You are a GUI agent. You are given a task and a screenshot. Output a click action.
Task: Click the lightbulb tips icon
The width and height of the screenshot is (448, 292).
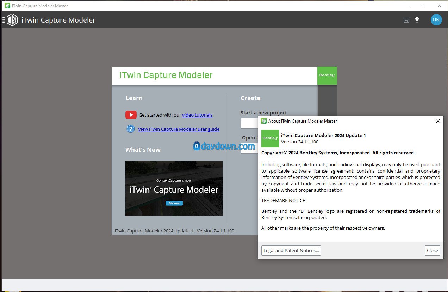click(417, 20)
